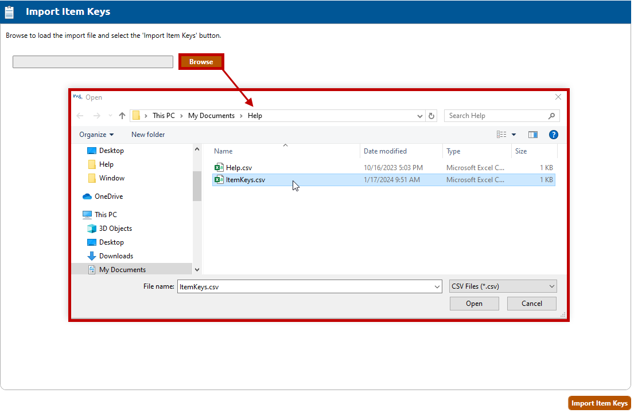The width and height of the screenshot is (634, 413).
Task: Expand the file type CSV Files dropdown
Action: (x=503, y=286)
